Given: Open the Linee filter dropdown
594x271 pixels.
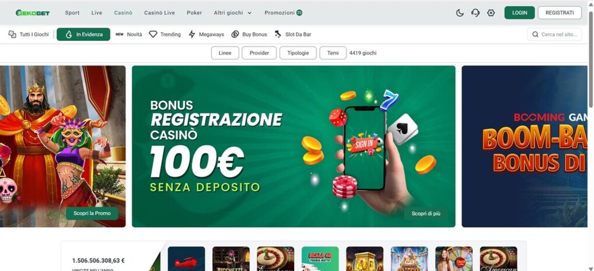Looking at the screenshot, I should point(225,53).
